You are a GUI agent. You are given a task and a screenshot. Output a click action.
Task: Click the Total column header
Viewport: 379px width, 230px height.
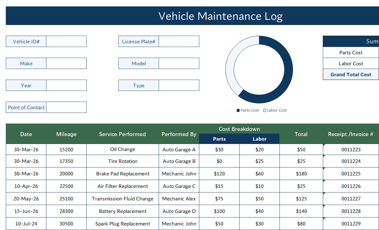coord(301,134)
